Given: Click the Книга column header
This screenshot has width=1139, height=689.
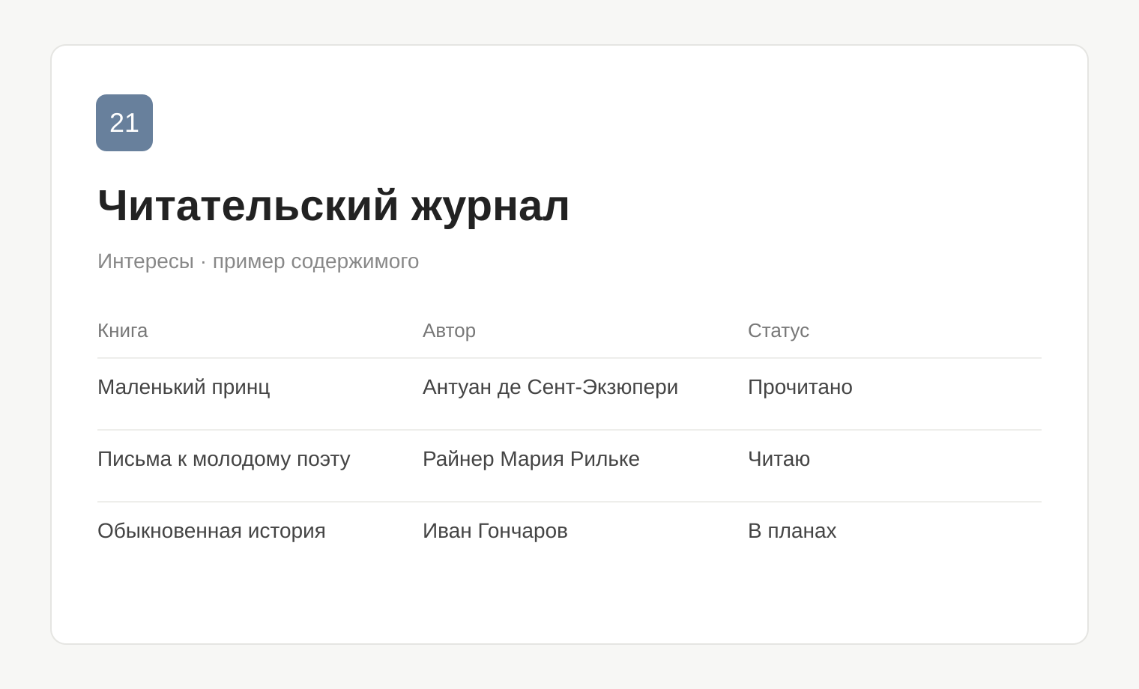Looking at the screenshot, I should click(x=123, y=330).
